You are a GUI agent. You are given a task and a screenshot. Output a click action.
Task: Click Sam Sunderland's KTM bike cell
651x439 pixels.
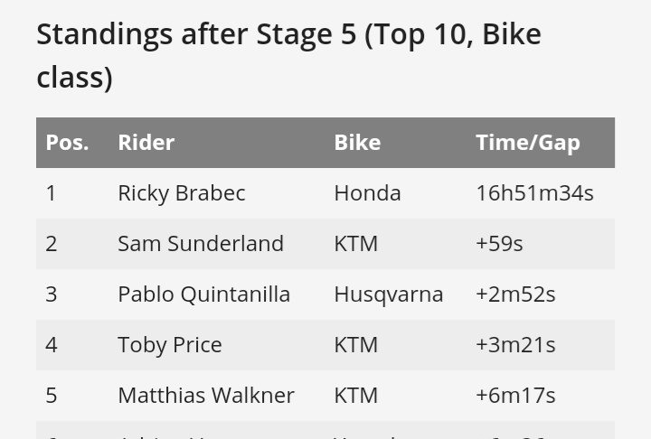coord(355,244)
